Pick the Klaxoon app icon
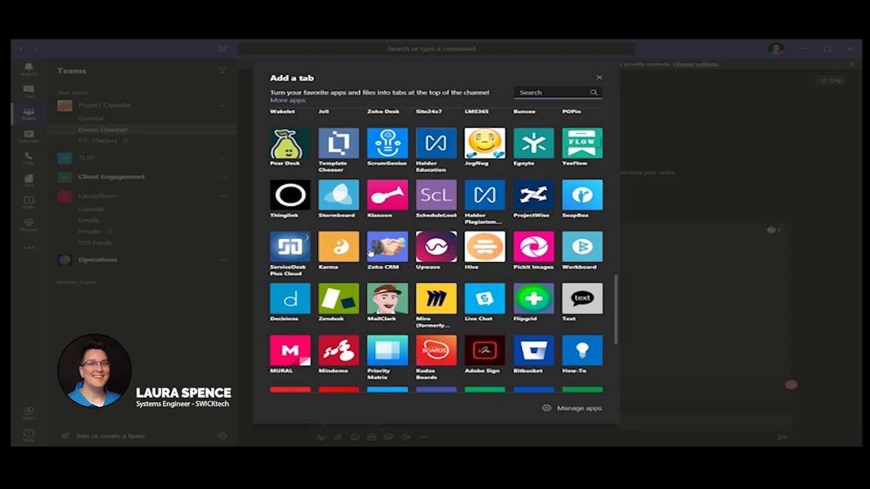This screenshot has height=489, width=870. pos(387,195)
